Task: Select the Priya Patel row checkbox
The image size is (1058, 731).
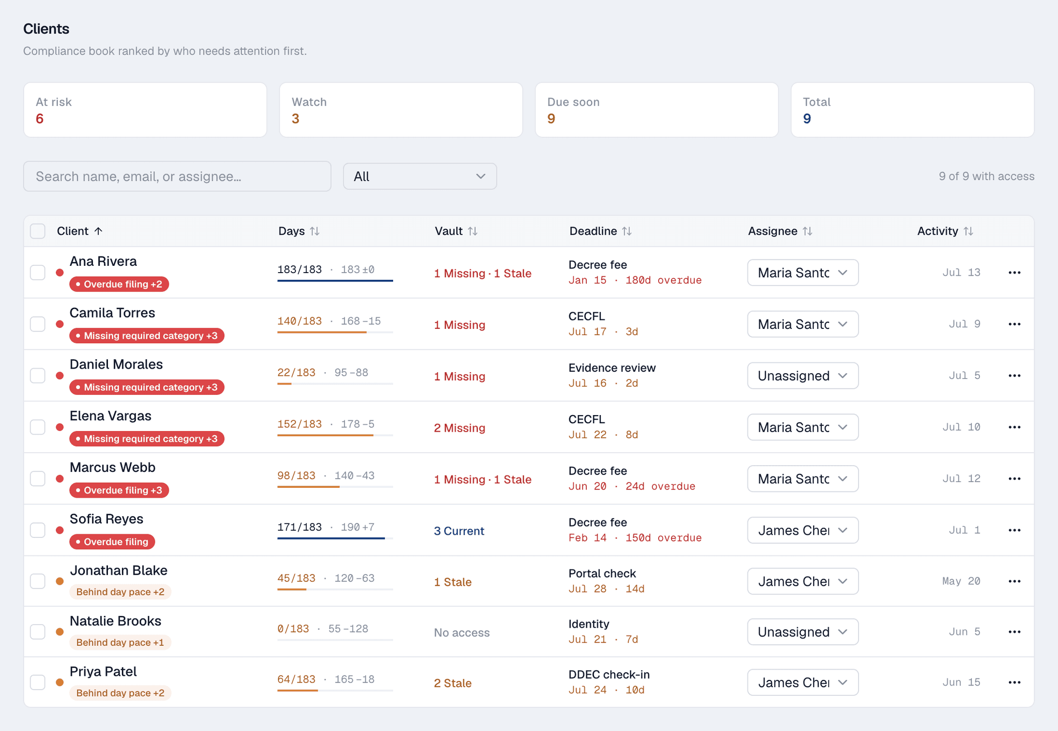Action: (x=38, y=682)
